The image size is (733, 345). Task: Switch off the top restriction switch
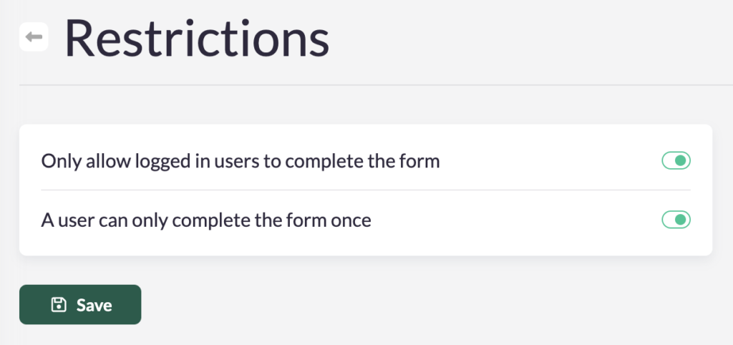pos(676,161)
